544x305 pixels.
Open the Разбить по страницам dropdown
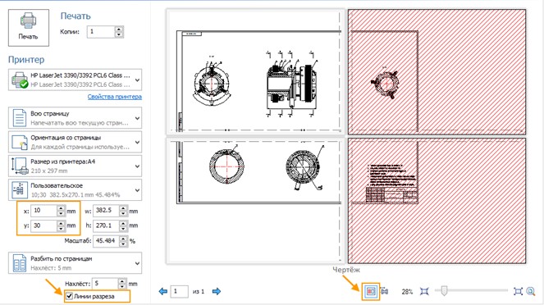tap(75, 263)
